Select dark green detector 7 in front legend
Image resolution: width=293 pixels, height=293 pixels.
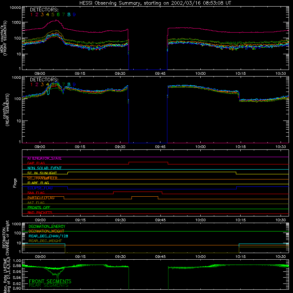(x=63, y=15)
